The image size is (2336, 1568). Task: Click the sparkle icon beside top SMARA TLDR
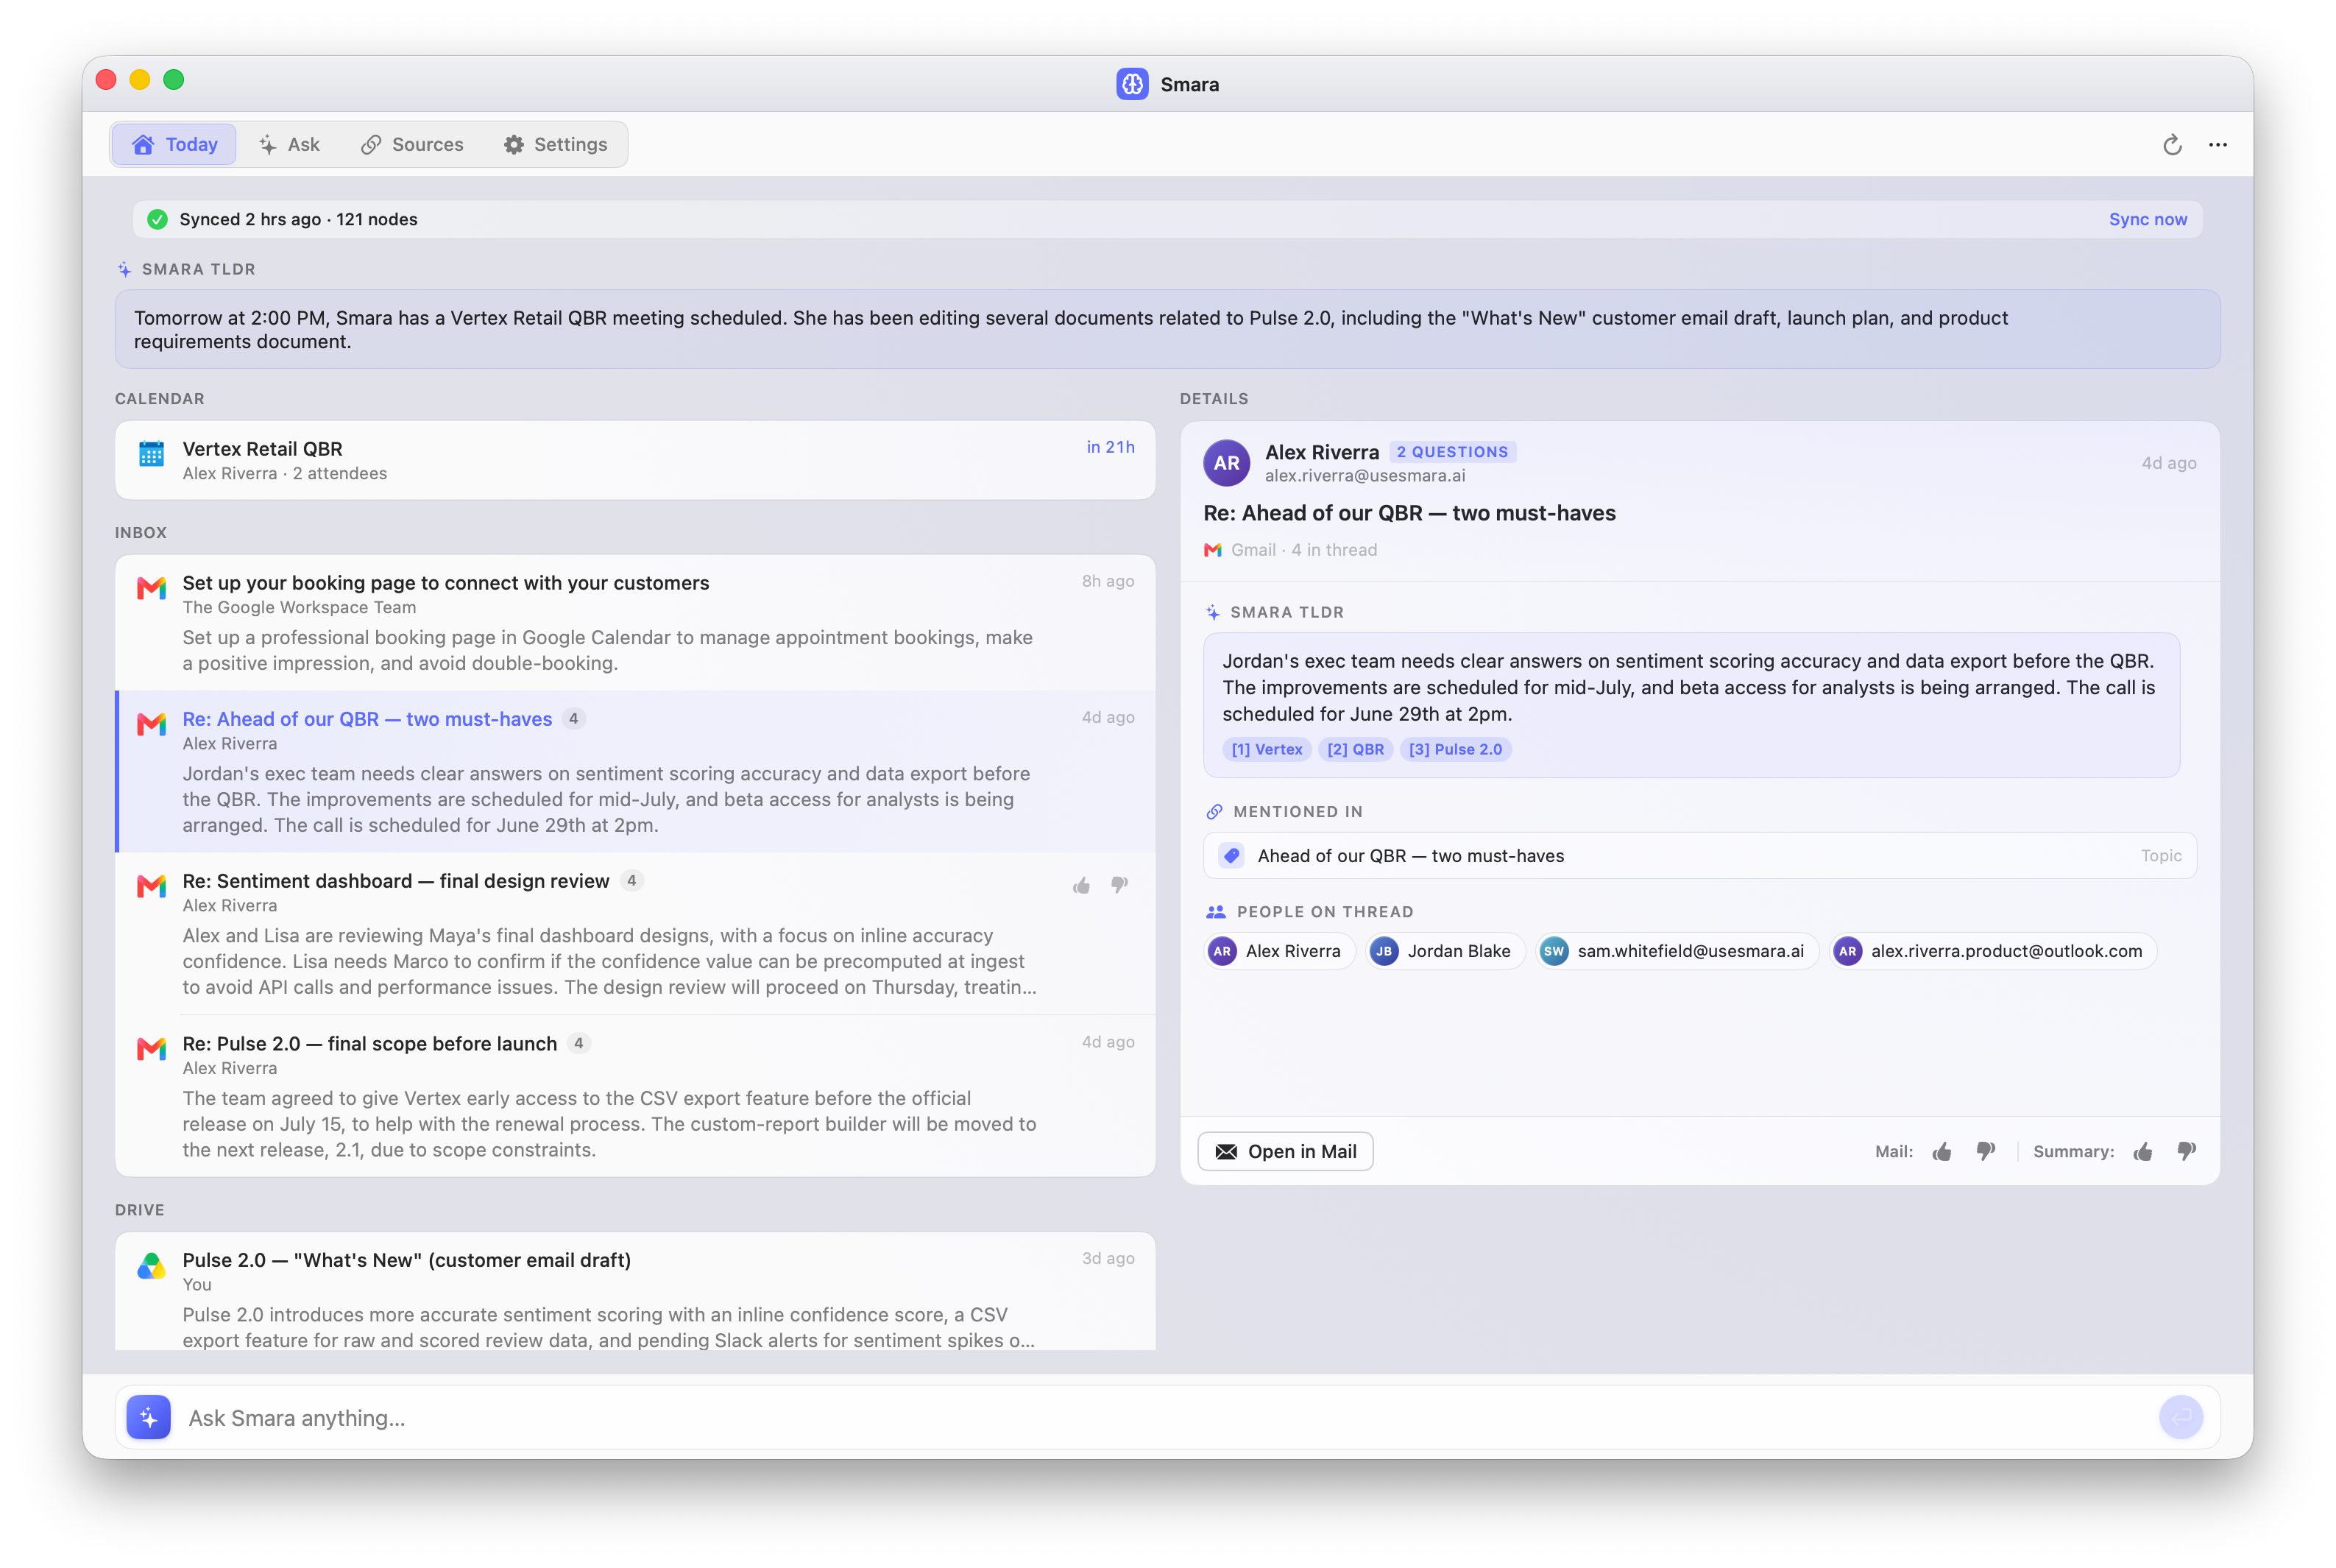[x=124, y=269]
